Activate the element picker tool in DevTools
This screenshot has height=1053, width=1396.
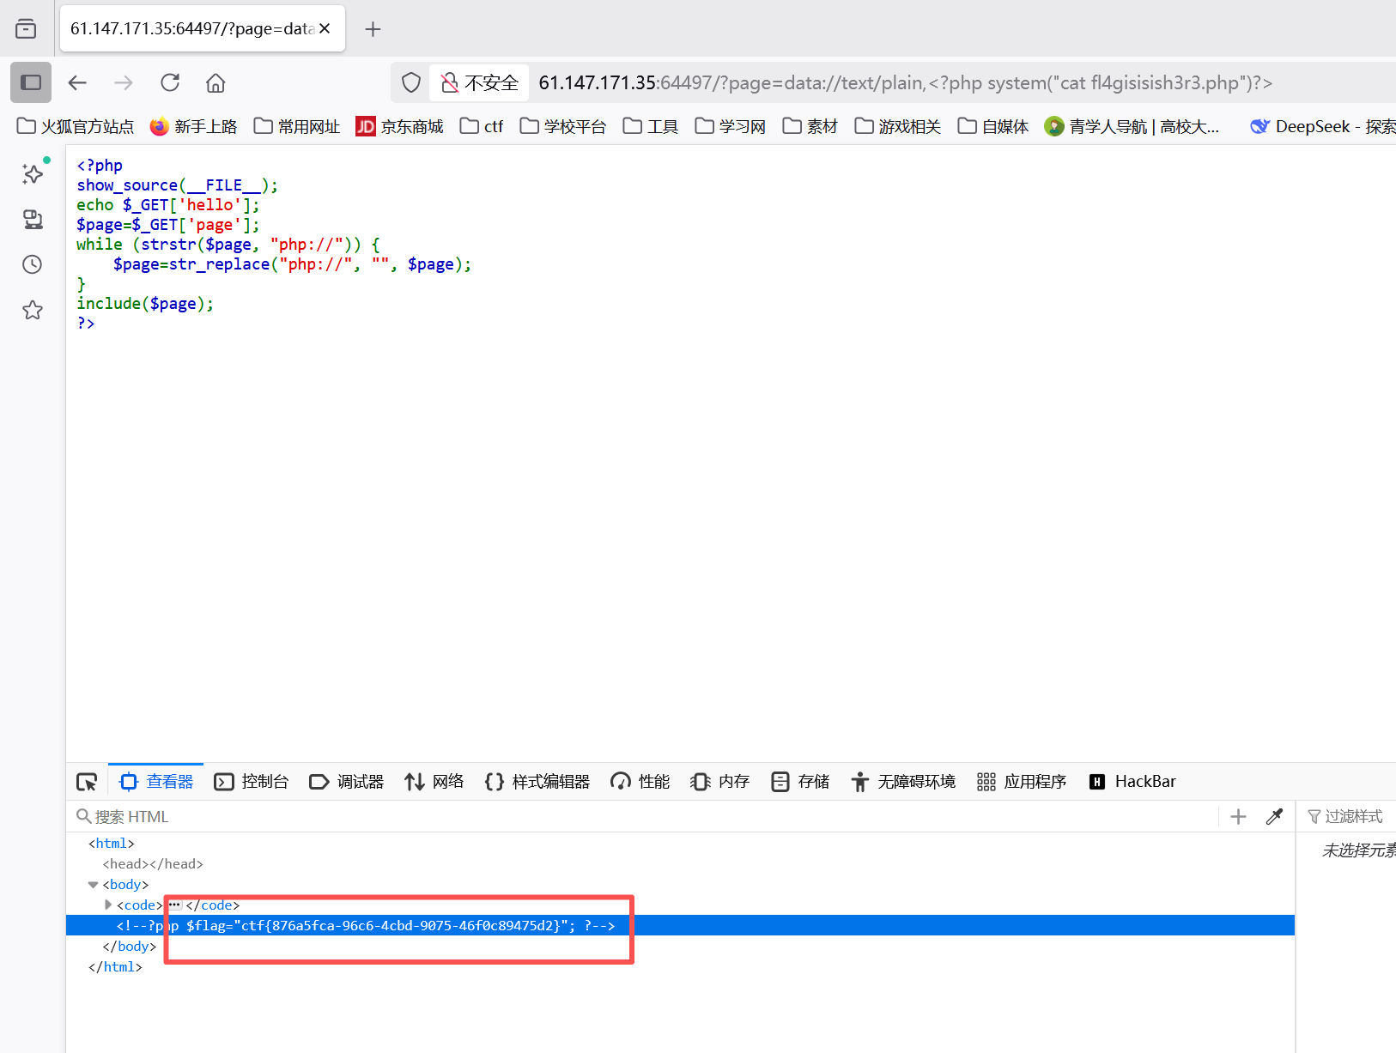[86, 781]
